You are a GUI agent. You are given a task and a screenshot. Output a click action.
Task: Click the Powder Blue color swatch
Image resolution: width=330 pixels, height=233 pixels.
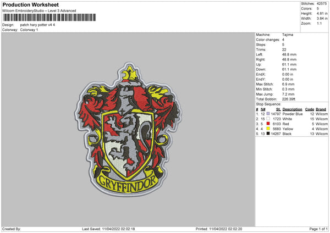point(268,114)
